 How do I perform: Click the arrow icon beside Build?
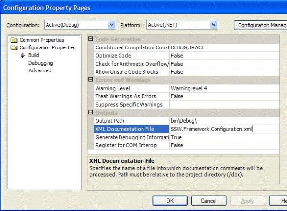(x=23, y=55)
